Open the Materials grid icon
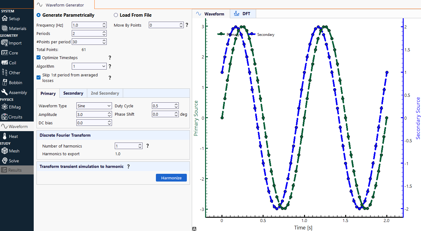 [x=5, y=28]
